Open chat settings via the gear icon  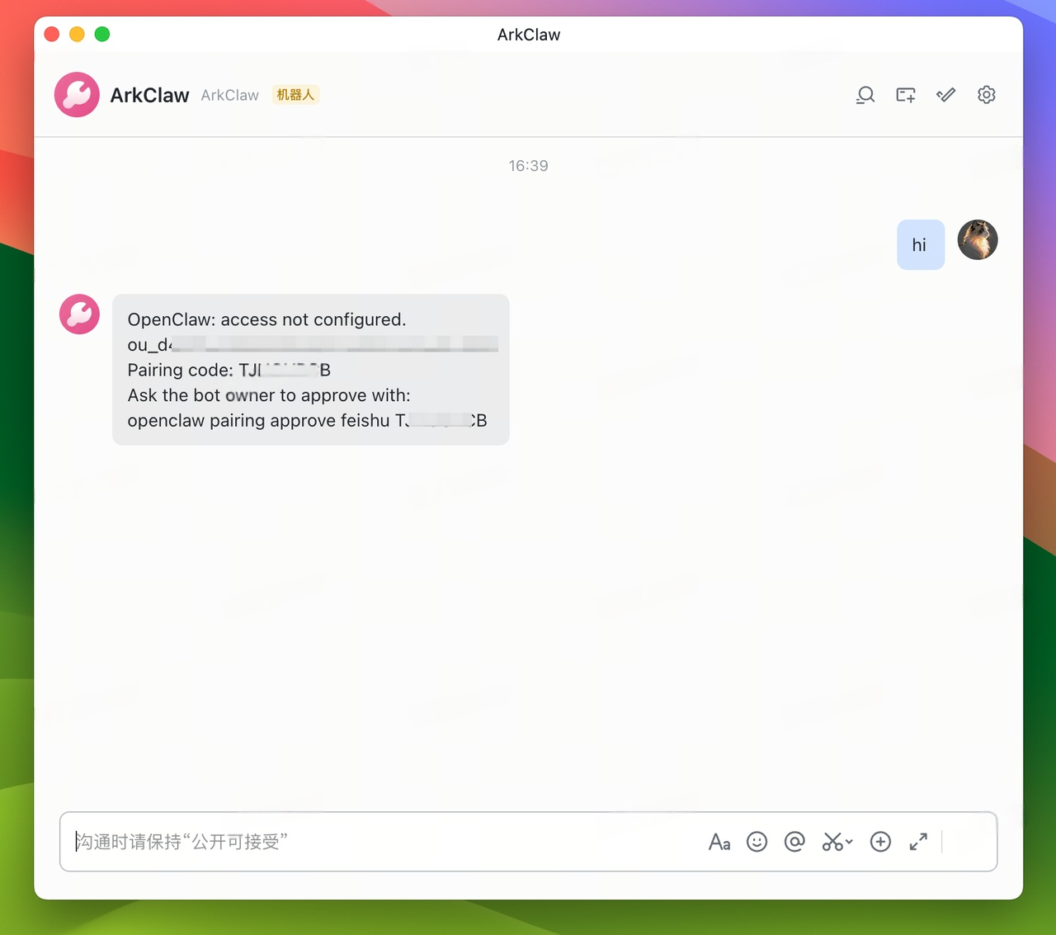point(987,95)
